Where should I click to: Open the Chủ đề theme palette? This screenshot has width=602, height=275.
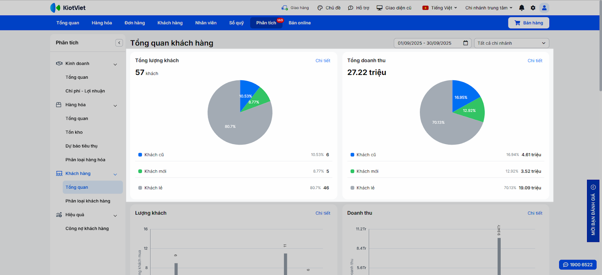[x=320, y=8]
